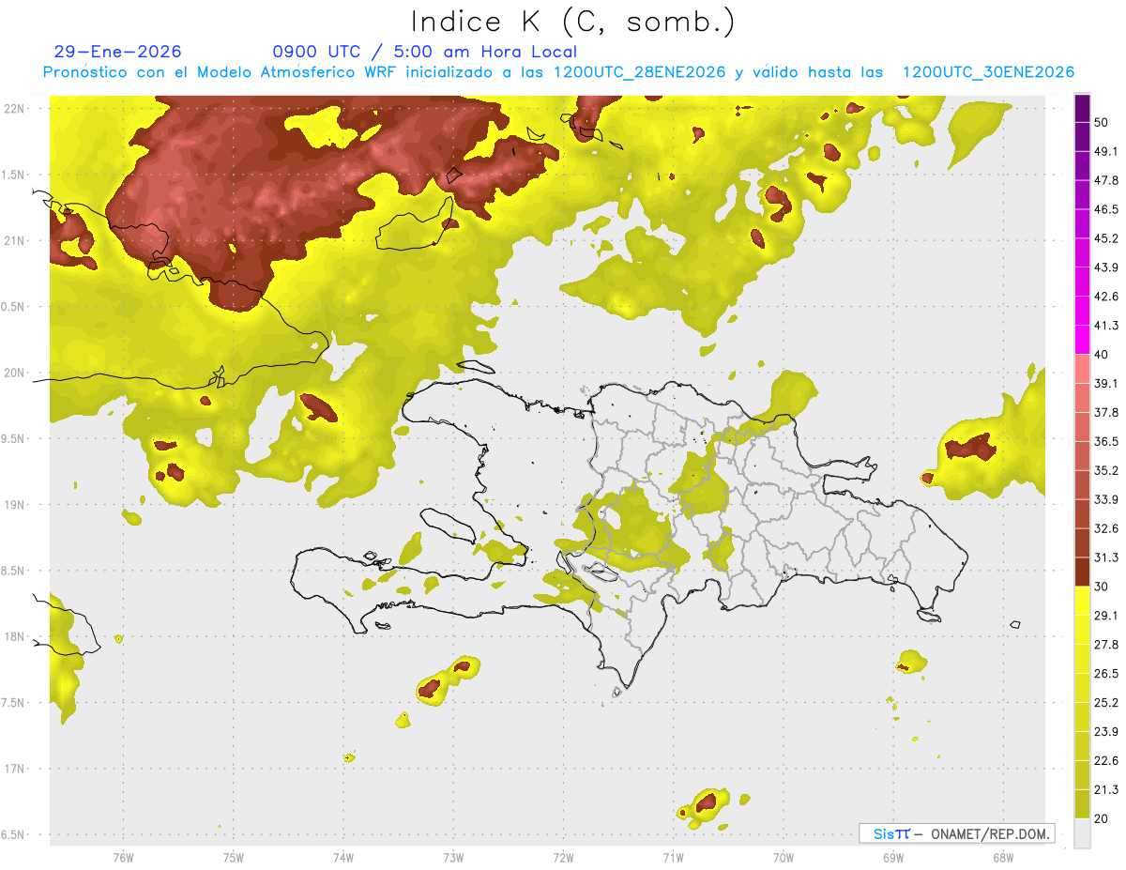The image size is (1126, 870).
Task: Click the "40" color scale value
Action: pos(1102,355)
